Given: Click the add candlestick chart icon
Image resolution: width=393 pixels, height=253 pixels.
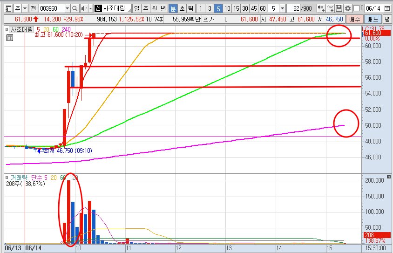Looking at the screenshot, I should (x=321, y=8).
